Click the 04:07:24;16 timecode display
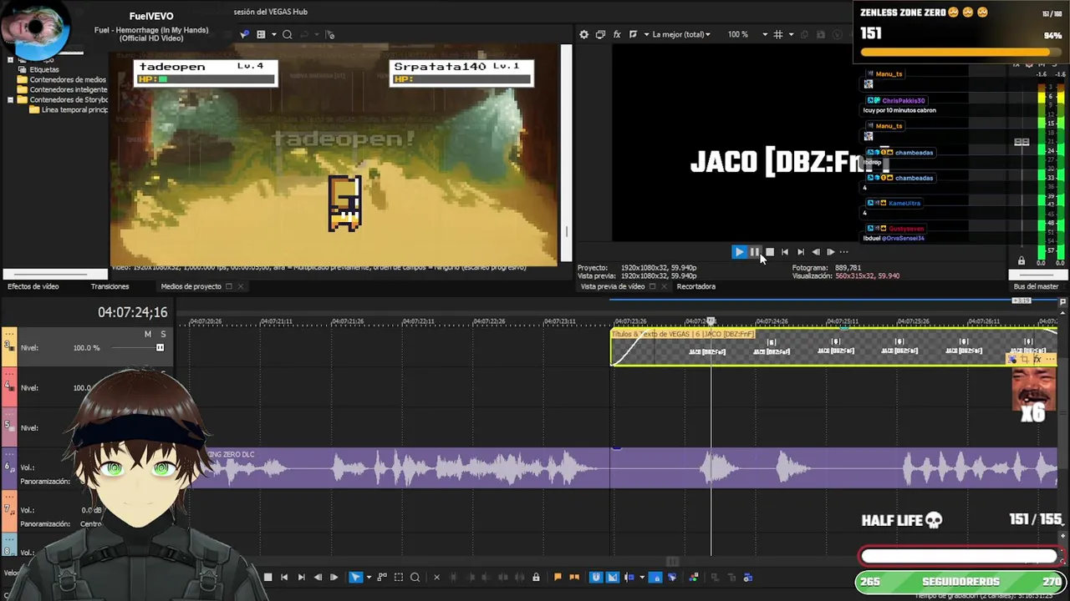 132,312
